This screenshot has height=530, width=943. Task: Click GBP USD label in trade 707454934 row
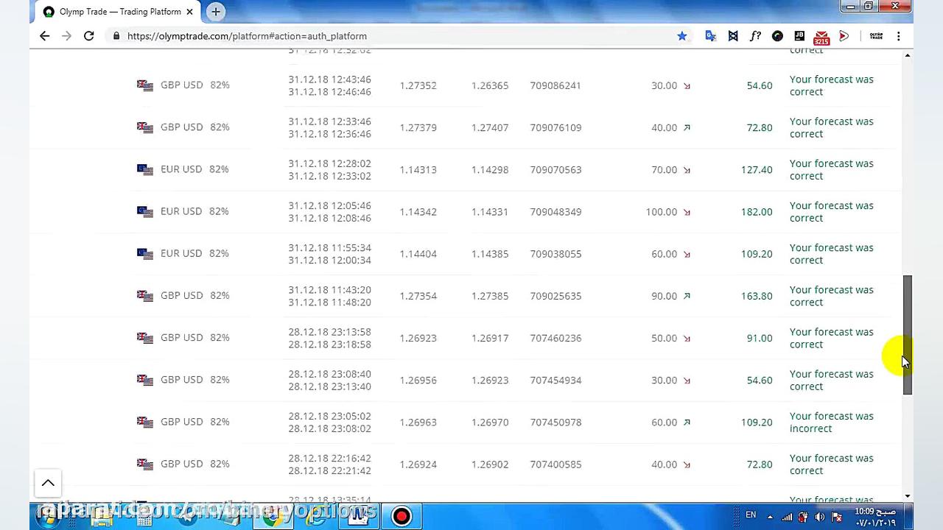coord(181,380)
